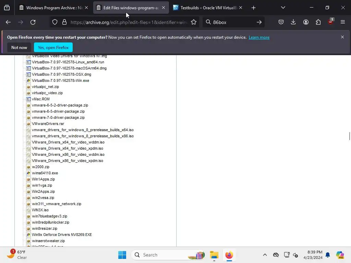Select the Win1Apps.zip file

pos(43,179)
